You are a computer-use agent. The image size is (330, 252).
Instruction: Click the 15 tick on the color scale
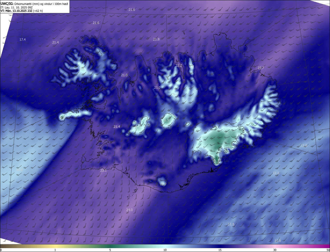pyautogui.click(x=220, y=250)
